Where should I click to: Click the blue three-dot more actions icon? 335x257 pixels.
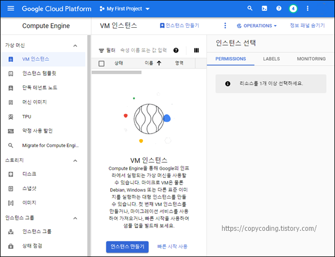(x=225, y=26)
